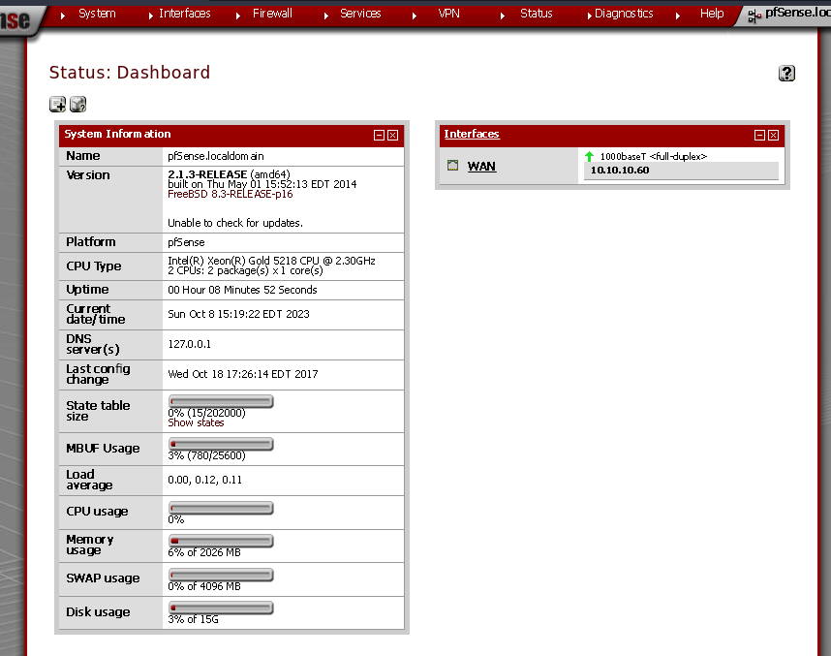This screenshot has width=831, height=656.
Task: Expand the Interfaces menu arrow
Action: 151,16
